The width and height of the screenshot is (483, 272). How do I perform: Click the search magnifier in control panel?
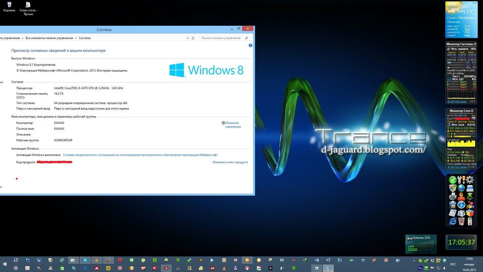(x=247, y=38)
